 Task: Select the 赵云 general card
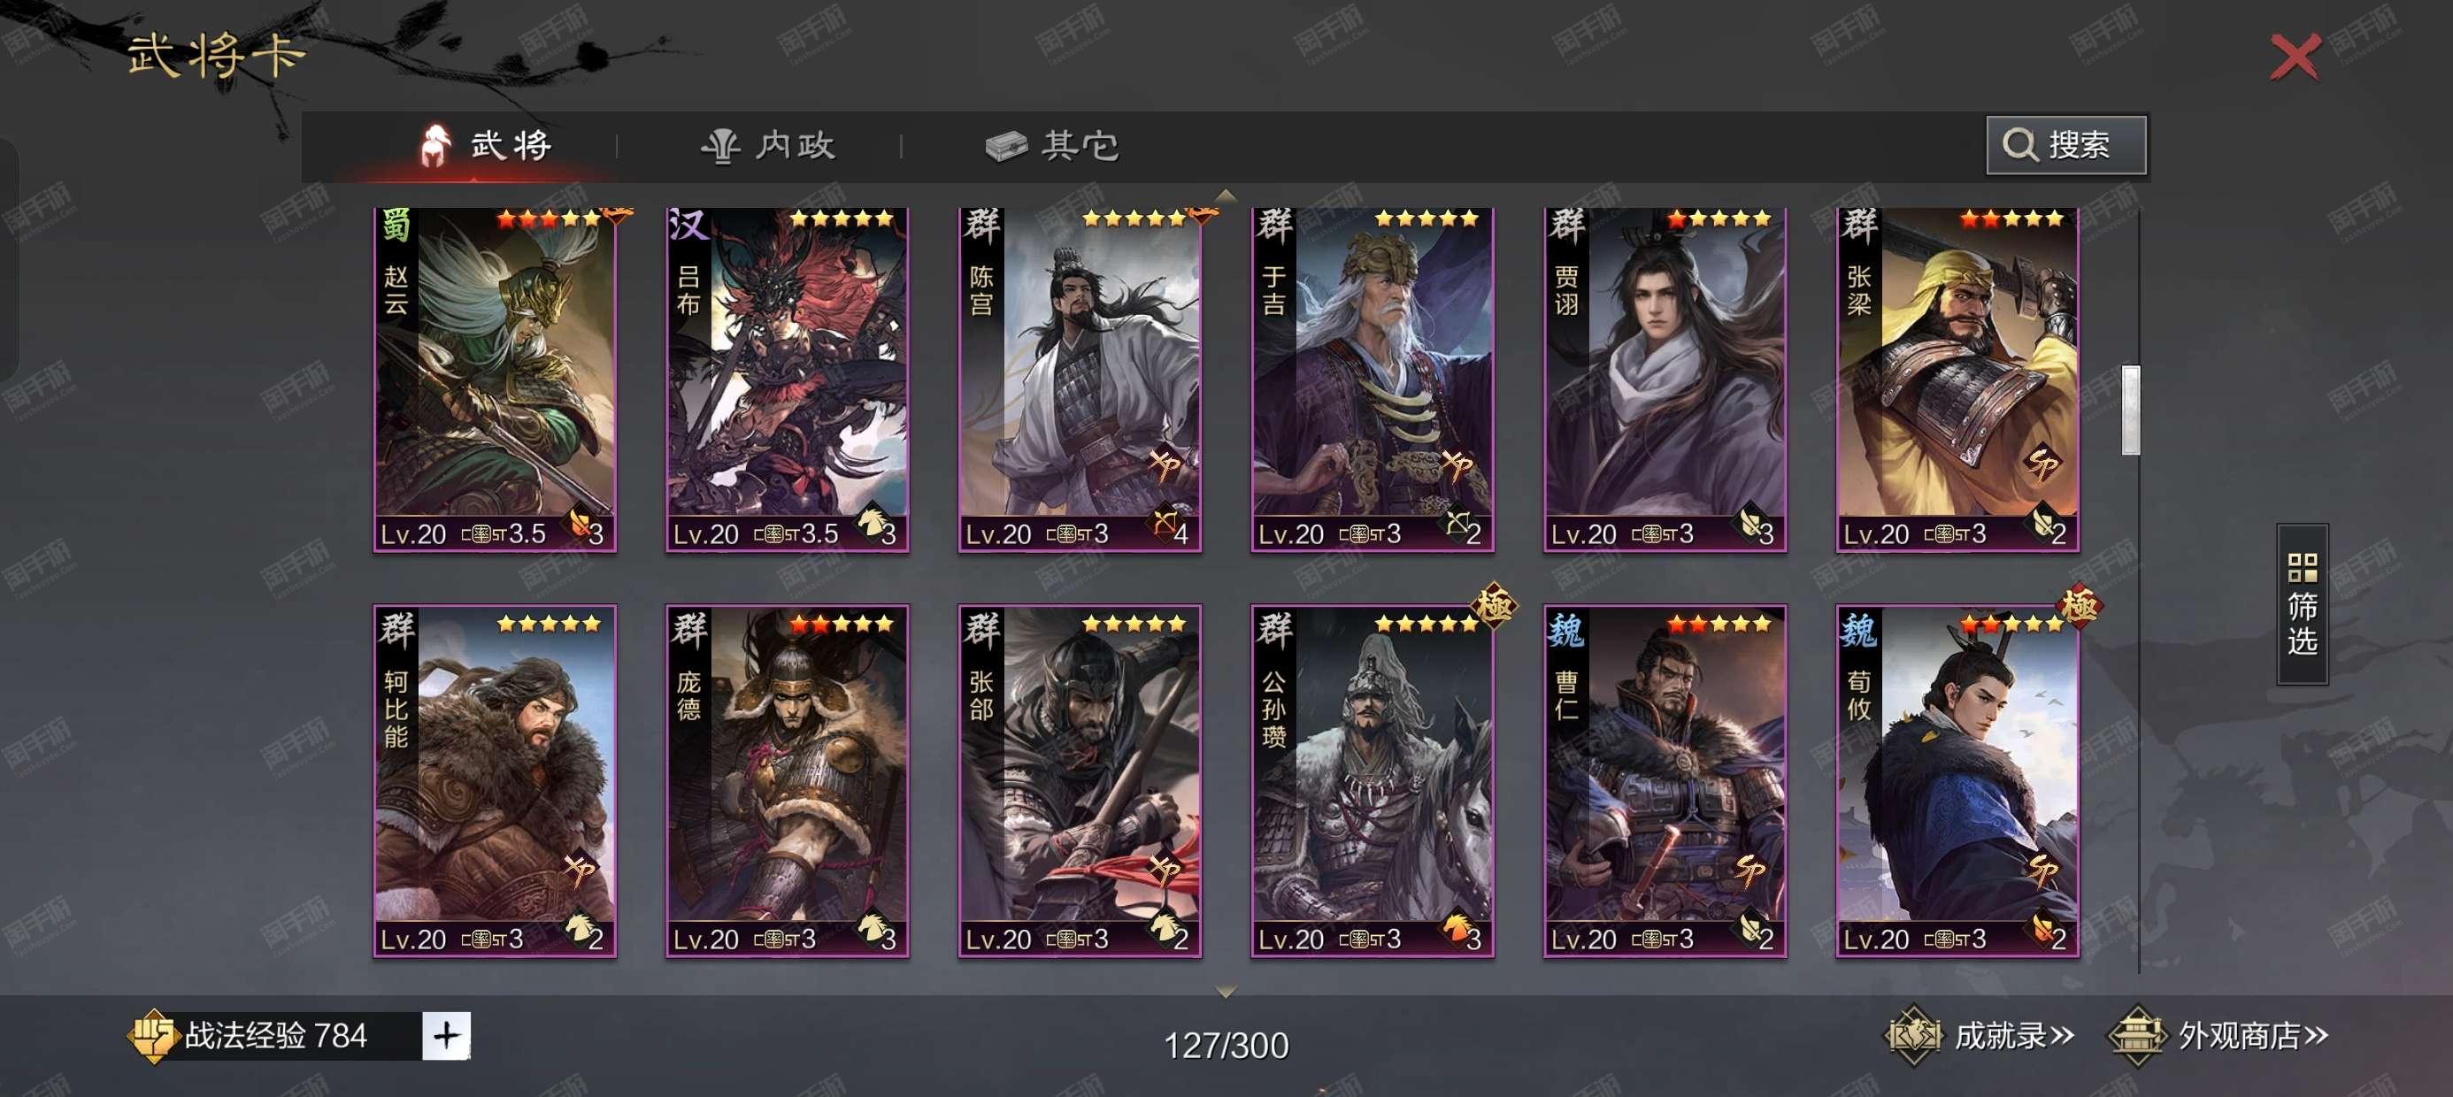coord(494,379)
